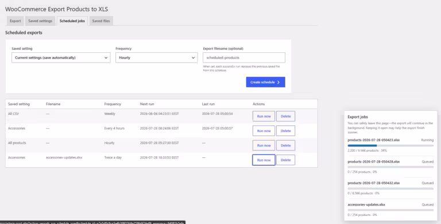Click the accessories-updates.xlsx progress bar
The image size is (441, 224).
coord(390,210)
